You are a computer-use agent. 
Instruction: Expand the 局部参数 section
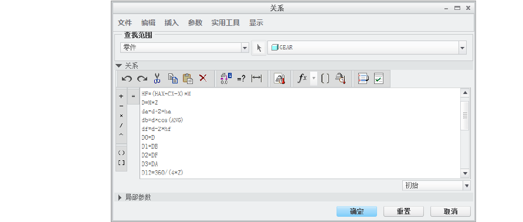click(x=120, y=197)
